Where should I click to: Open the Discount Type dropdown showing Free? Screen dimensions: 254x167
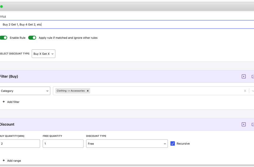127,143
